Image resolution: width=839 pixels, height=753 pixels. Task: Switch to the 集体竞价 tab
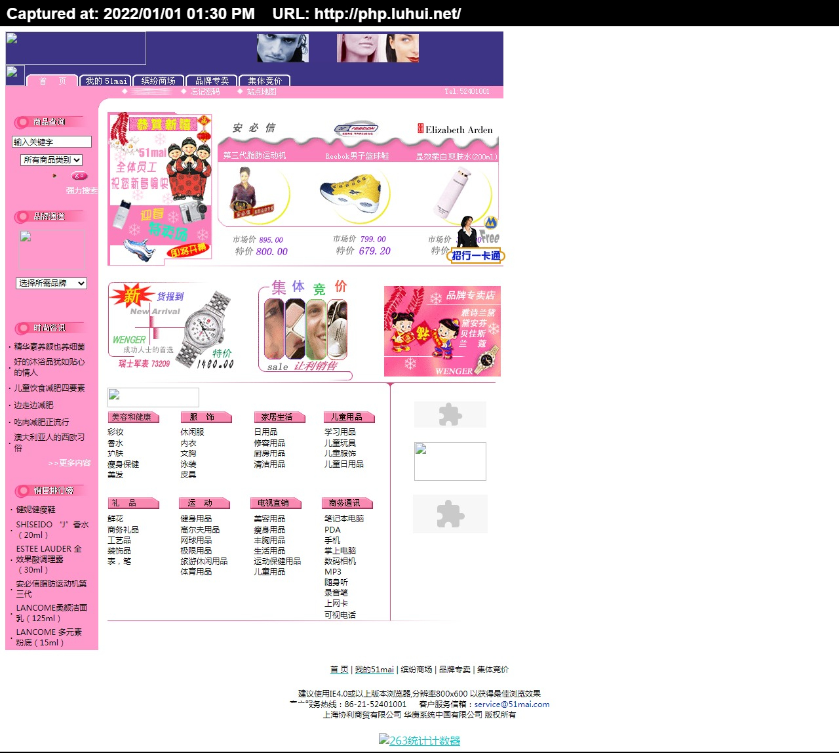point(265,81)
